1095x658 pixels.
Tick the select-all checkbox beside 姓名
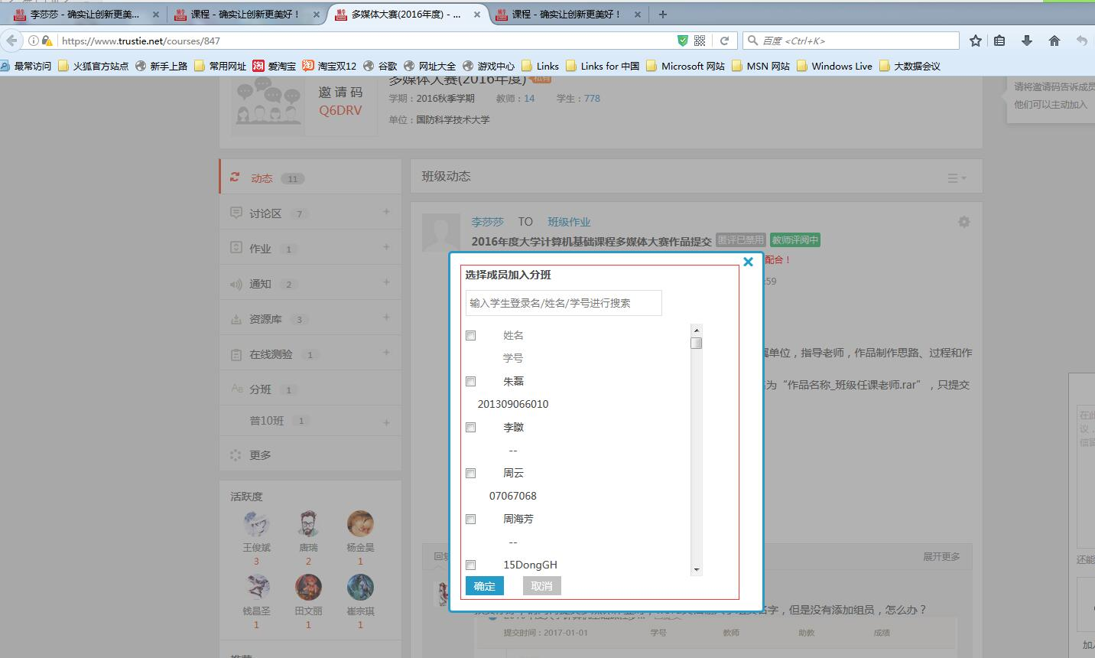471,335
